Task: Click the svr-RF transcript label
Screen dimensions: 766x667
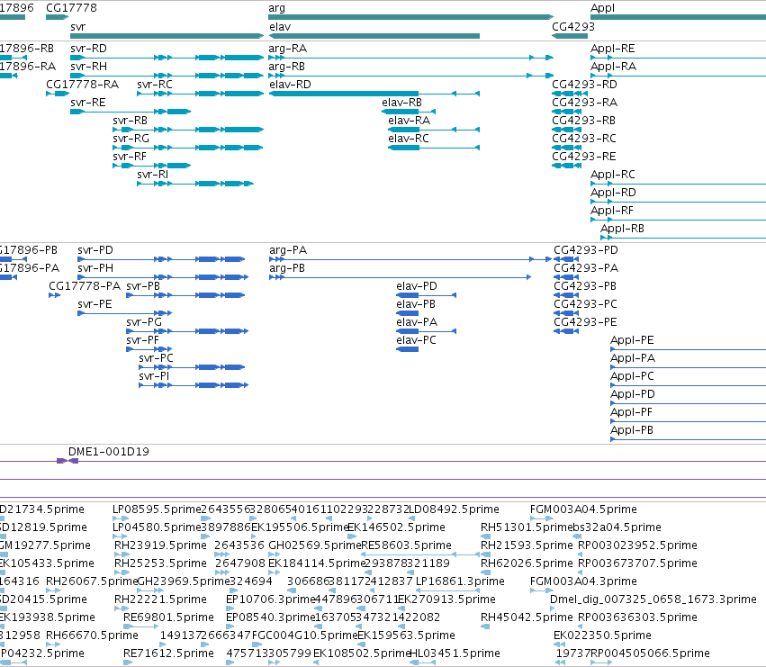Action: tap(130, 157)
